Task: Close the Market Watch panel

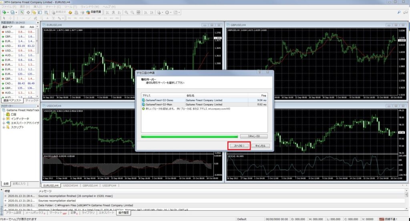Action: pyautogui.click(x=38, y=23)
